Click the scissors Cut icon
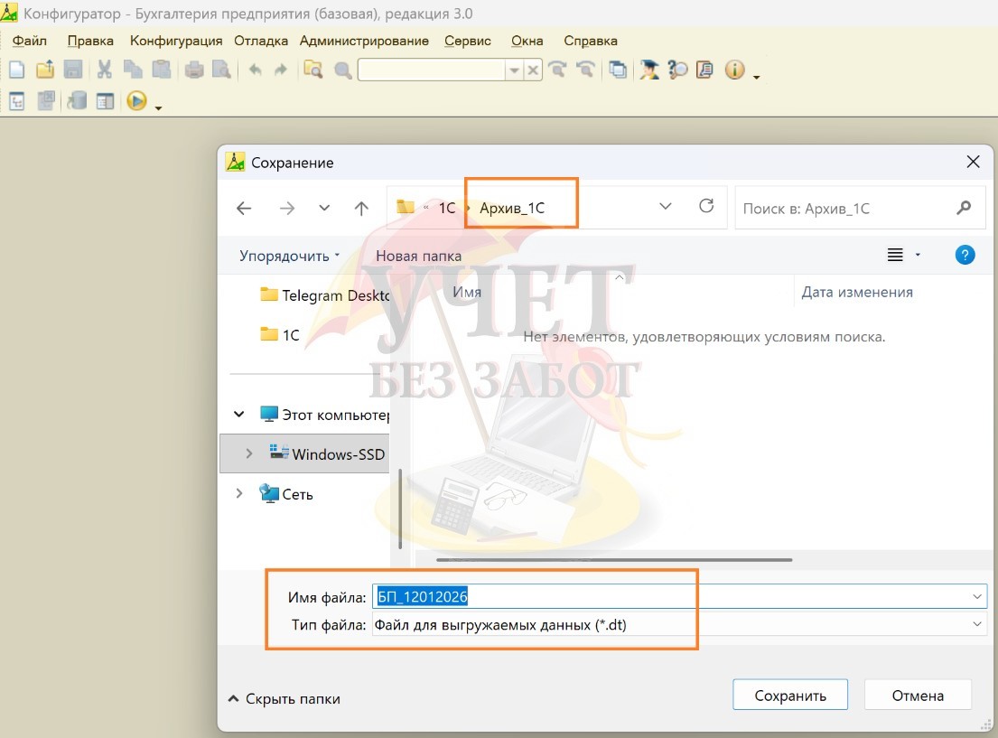998x738 pixels. coord(105,70)
